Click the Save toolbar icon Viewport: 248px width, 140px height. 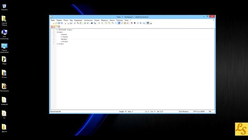(59, 23)
